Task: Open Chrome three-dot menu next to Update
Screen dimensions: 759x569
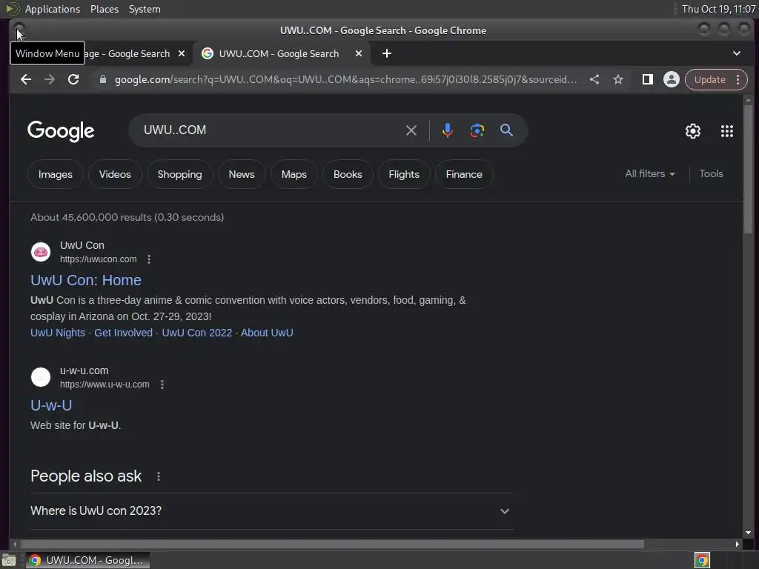Action: point(738,79)
